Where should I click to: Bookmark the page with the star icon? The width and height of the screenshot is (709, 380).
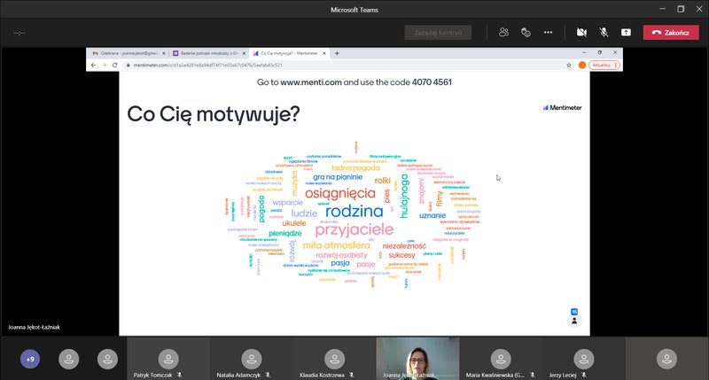pos(568,65)
